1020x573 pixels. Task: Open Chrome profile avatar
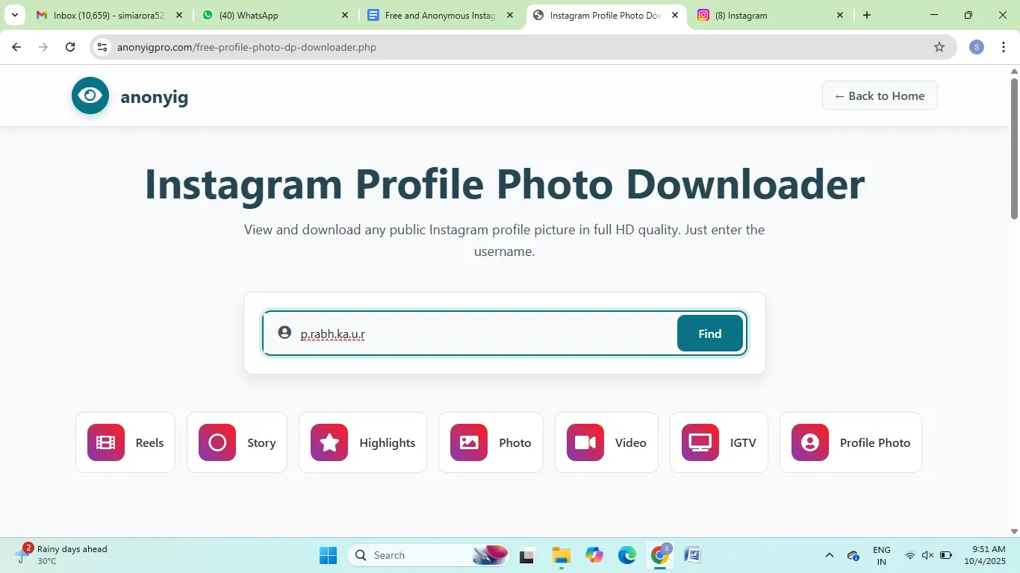(x=977, y=47)
